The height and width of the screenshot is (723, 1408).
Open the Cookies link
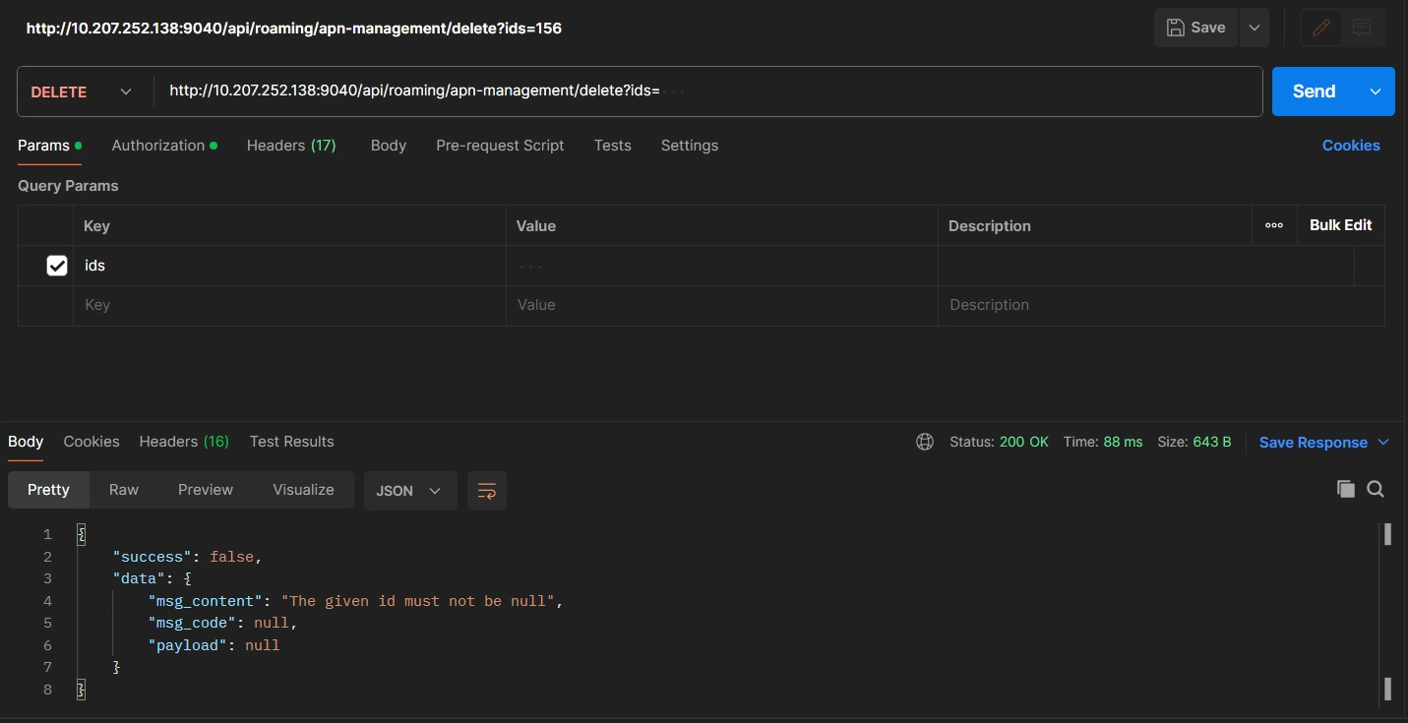click(1350, 146)
